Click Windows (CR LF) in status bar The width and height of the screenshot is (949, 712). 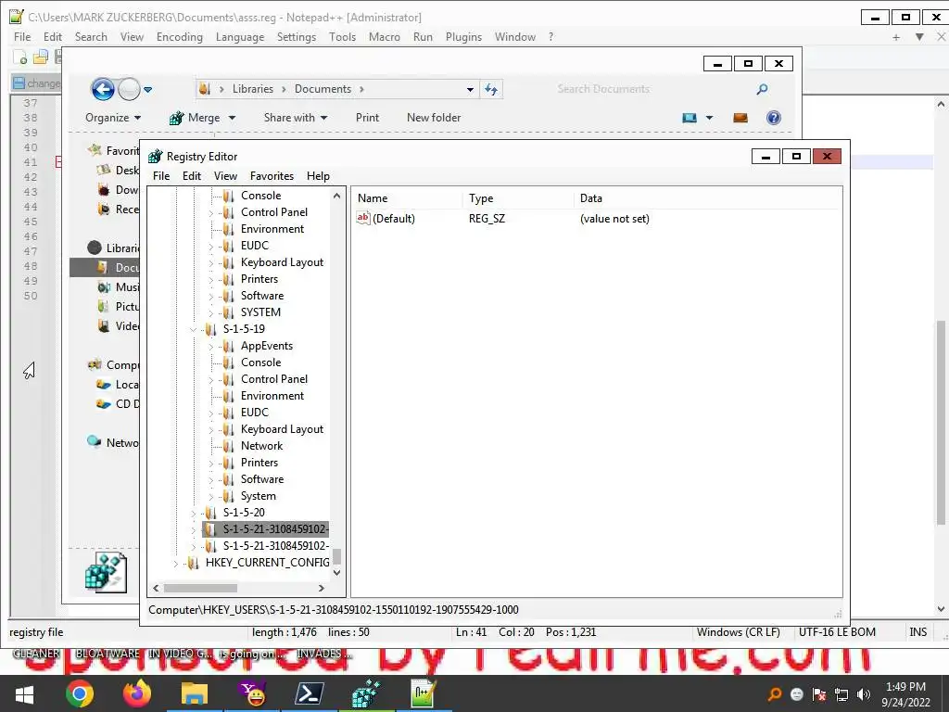[x=739, y=632]
